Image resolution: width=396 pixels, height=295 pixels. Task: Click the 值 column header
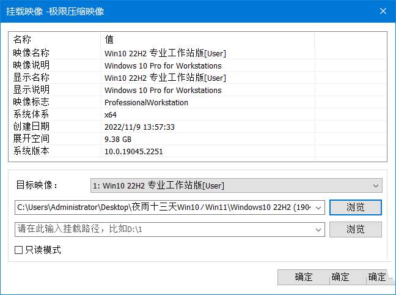click(207, 40)
